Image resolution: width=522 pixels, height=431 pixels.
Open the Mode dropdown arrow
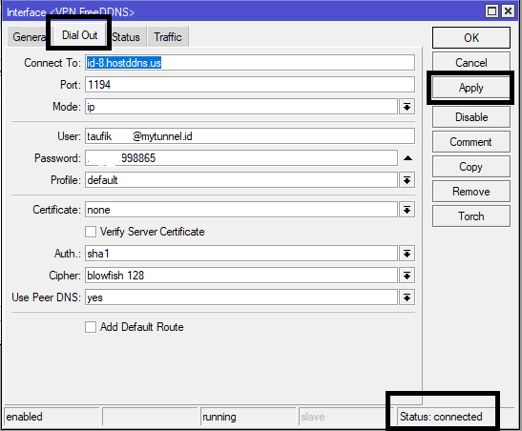click(407, 107)
